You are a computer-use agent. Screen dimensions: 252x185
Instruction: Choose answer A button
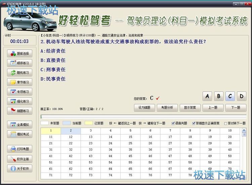pyautogui.click(x=207, y=96)
